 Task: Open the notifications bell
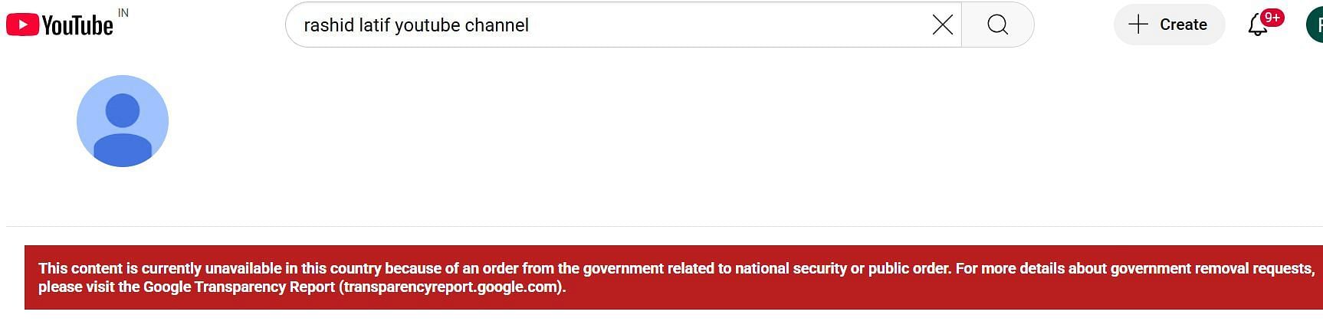point(1257,26)
